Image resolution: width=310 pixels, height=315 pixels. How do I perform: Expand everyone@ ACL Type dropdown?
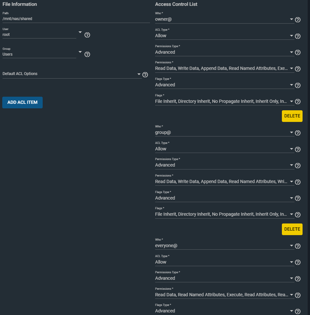[292, 262]
